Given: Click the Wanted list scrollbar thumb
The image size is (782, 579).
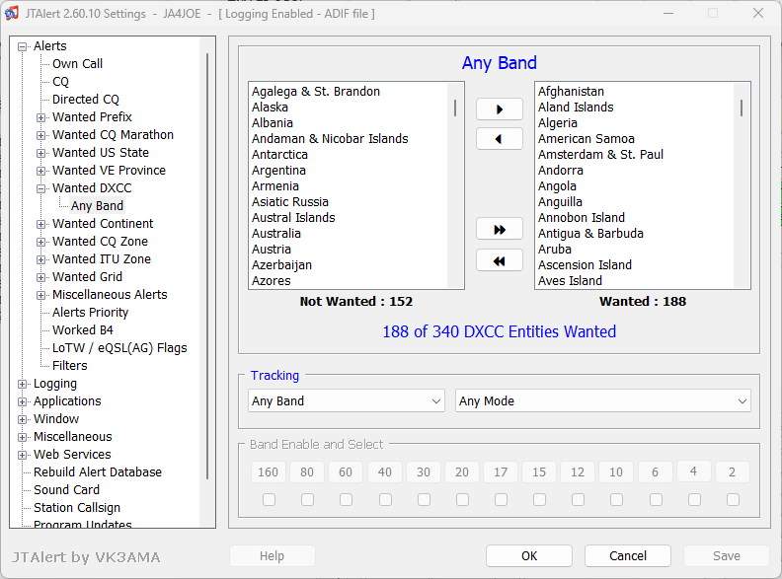Looking at the screenshot, I should 742,108.
